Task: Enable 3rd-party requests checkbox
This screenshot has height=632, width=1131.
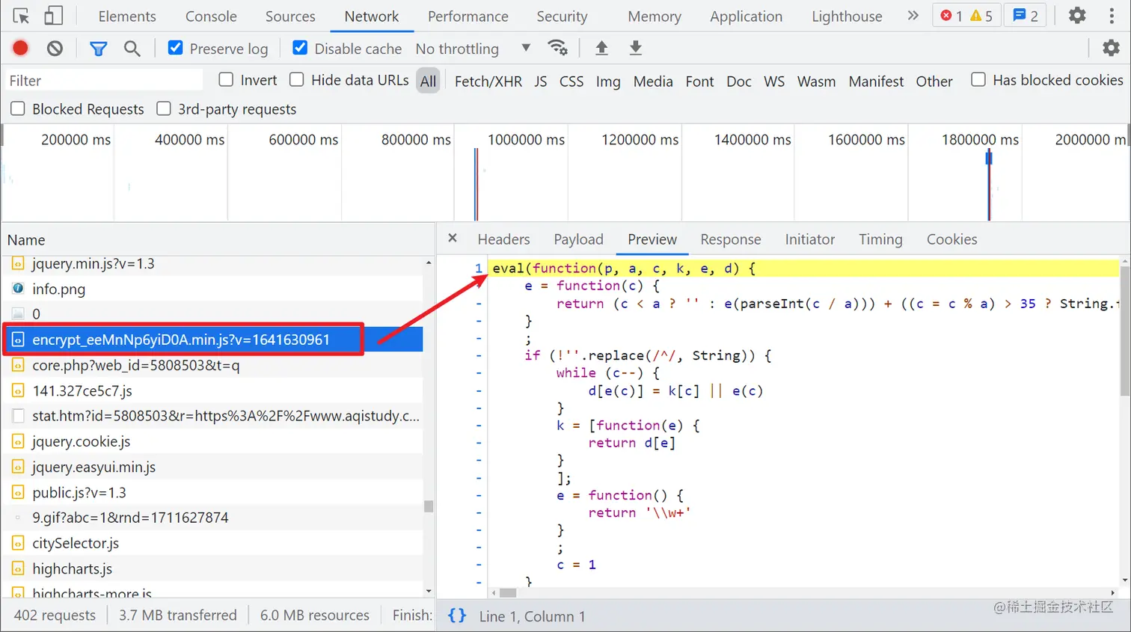Action: click(x=164, y=108)
